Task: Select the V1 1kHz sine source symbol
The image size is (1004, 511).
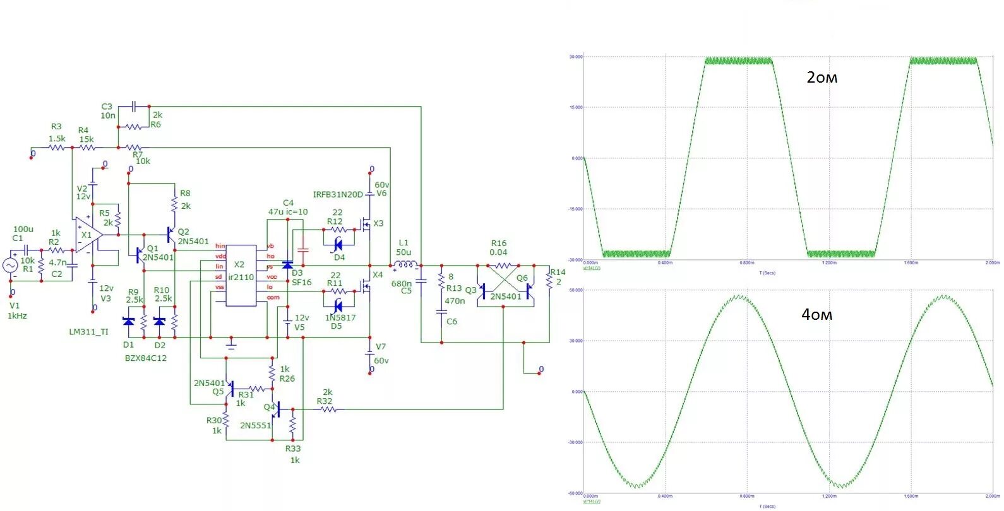Action: point(11,266)
